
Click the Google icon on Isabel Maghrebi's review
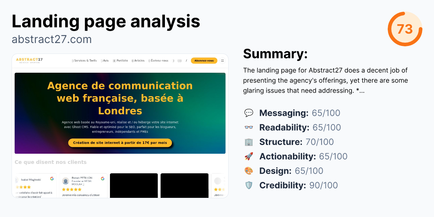52,179
